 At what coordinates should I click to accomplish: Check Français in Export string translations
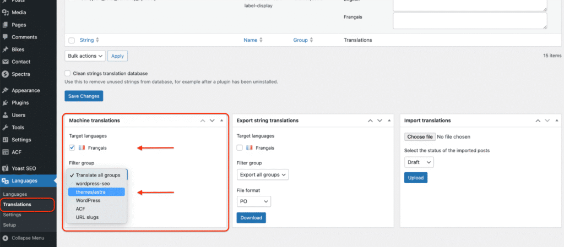(240, 147)
